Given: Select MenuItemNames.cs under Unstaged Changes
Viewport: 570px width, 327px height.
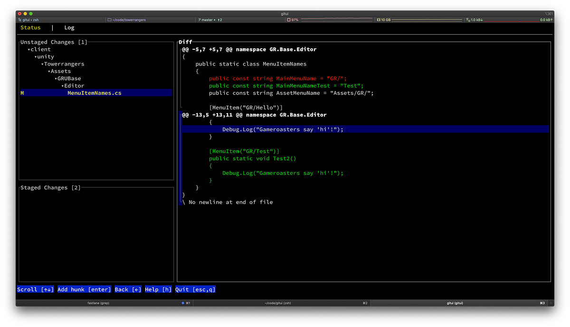Looking at the screenshot, I should 94,93.
